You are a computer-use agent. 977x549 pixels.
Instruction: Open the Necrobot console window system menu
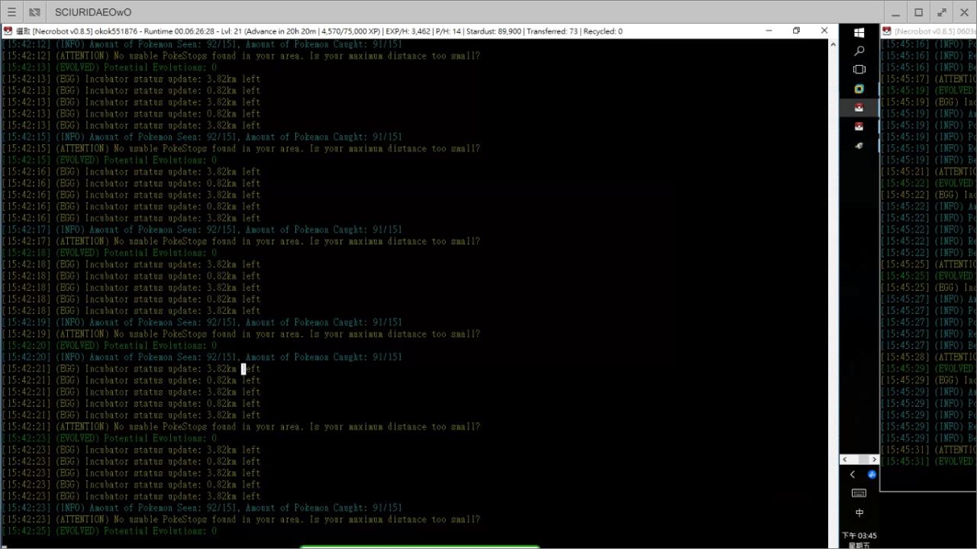(8, 31)
